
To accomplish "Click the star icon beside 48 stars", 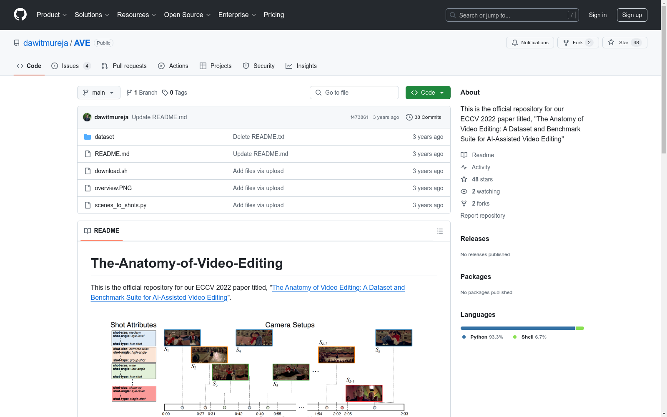I will click(464, 179).
